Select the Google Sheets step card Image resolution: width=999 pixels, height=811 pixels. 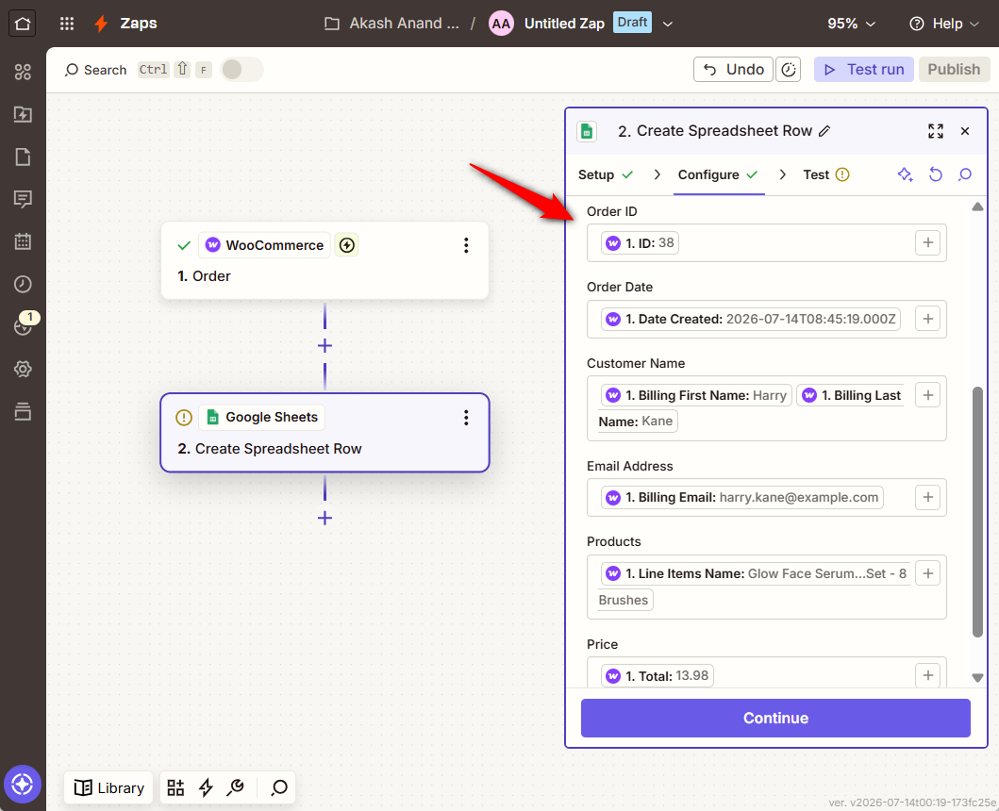click(325, 433)
